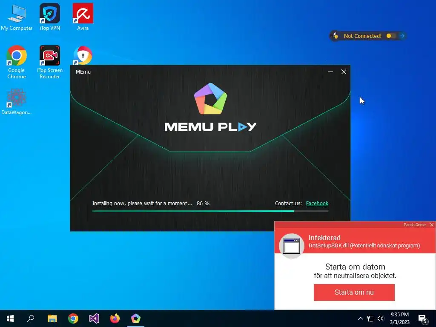Viewport: 436px width, 327px height.
Task: Open the clock showing 9:35 PM
Action: click(x=399, y=318)
